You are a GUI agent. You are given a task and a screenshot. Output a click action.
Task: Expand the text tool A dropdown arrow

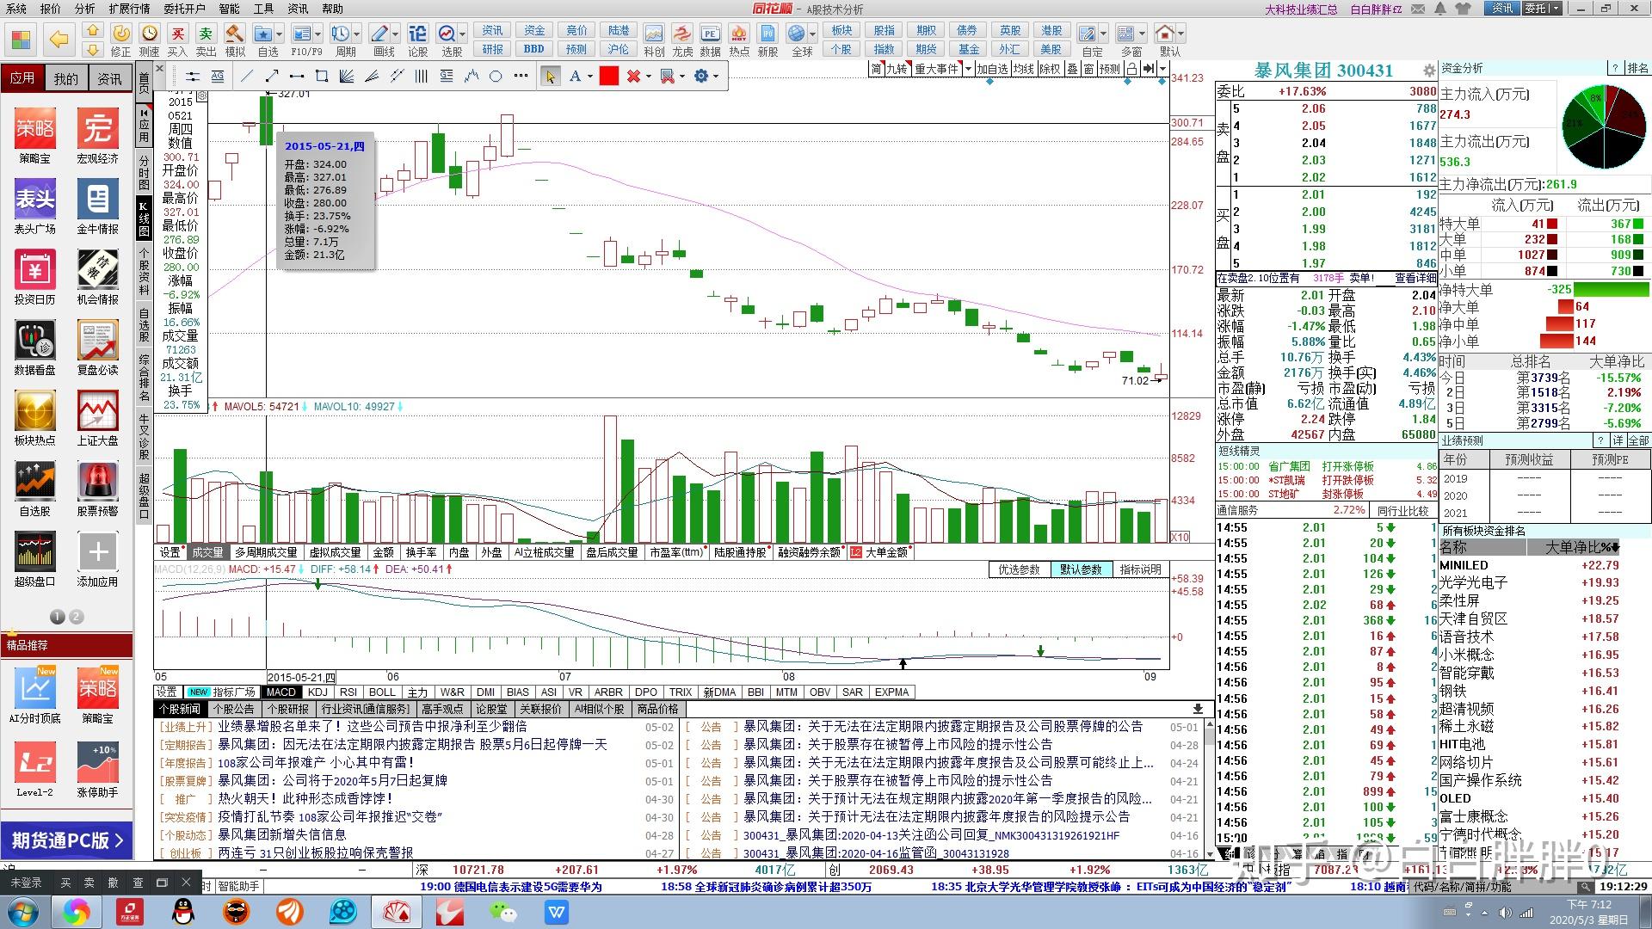[590, 77]
